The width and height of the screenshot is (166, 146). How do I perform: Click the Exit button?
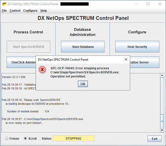point(154,139)
